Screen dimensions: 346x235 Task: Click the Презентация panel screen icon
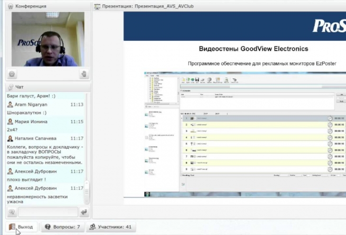[x=97, y=6]
